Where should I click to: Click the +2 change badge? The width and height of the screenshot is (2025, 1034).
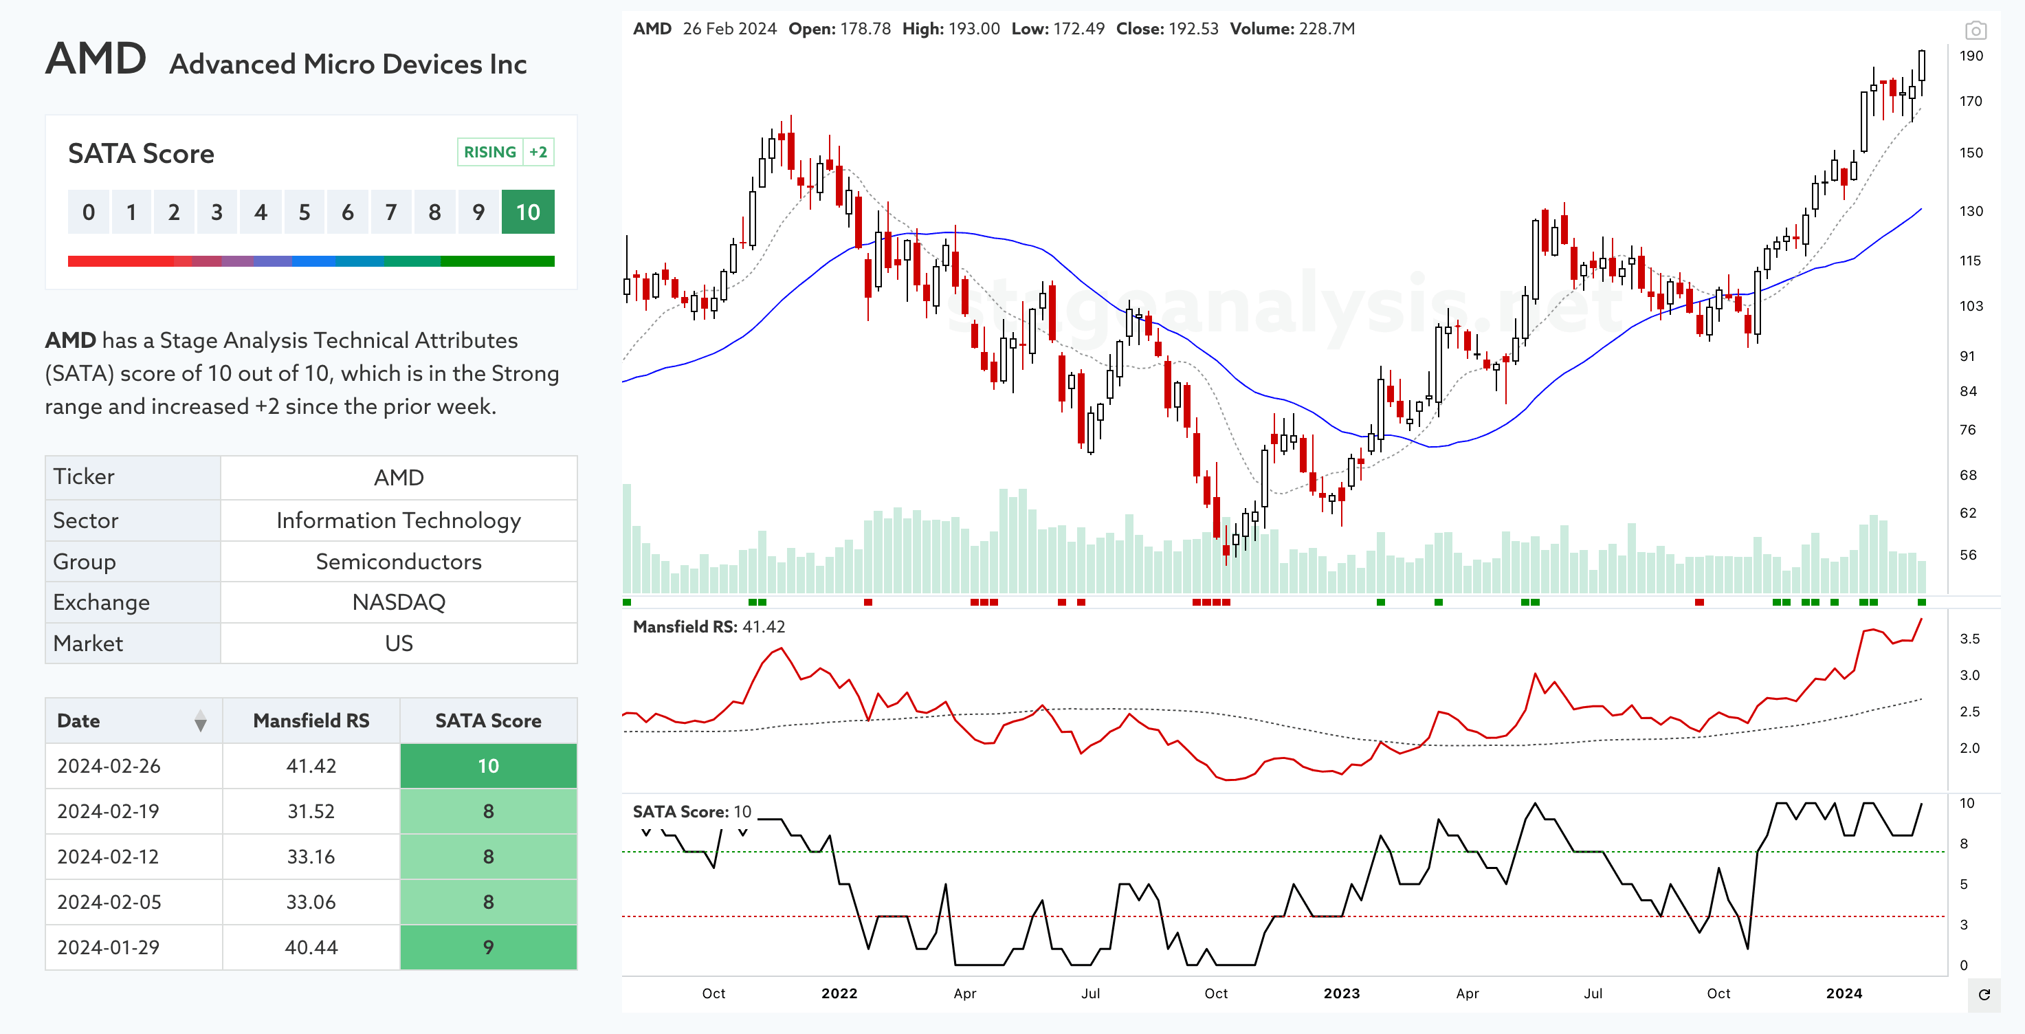[x=538, y=152]
